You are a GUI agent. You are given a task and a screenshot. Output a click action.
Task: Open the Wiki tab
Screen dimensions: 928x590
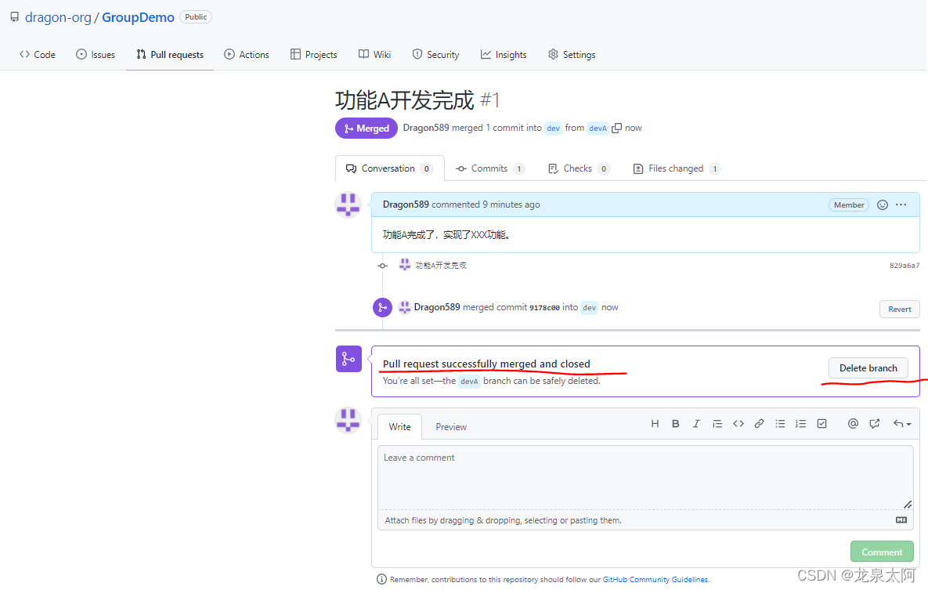(374, 55)
